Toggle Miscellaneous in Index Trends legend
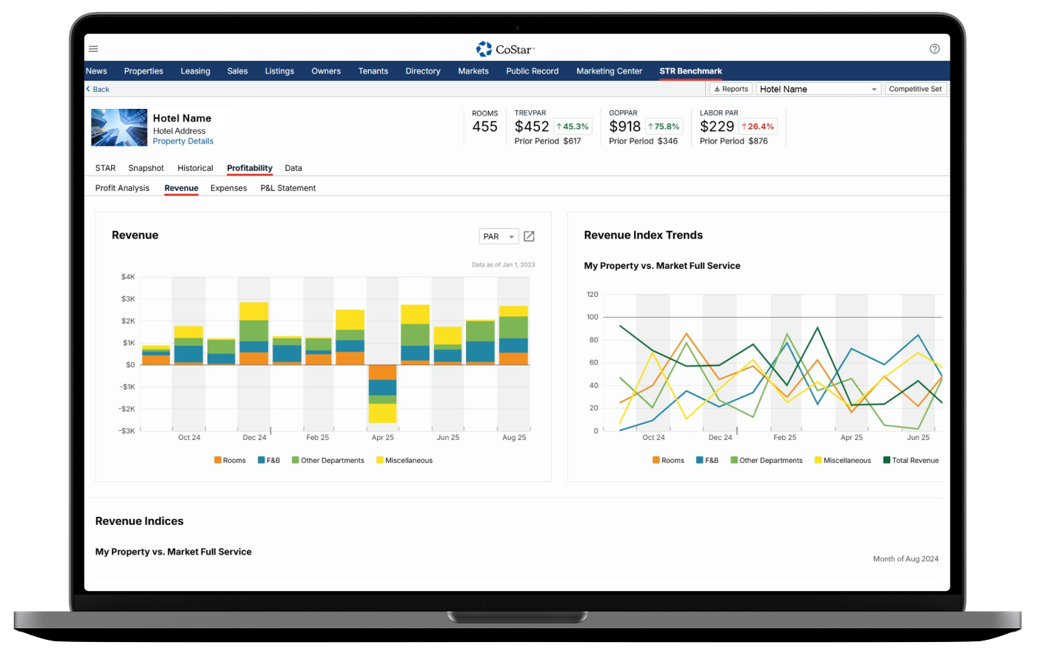 [x=842, y=461]
